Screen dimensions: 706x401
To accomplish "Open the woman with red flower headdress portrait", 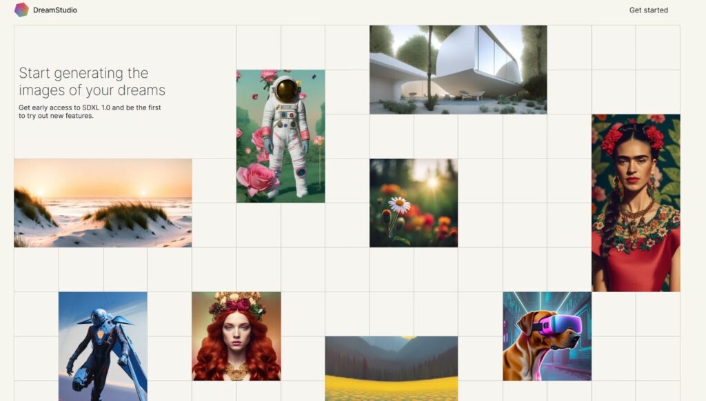I will click(636, 203).
